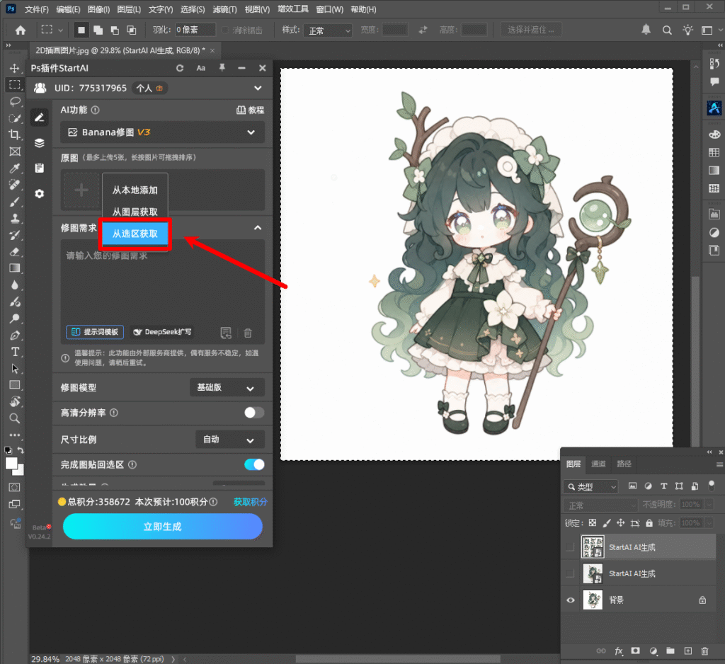725x664 pixels.
Task: Select the Clone Stamp tool
Action: (15, 218)
